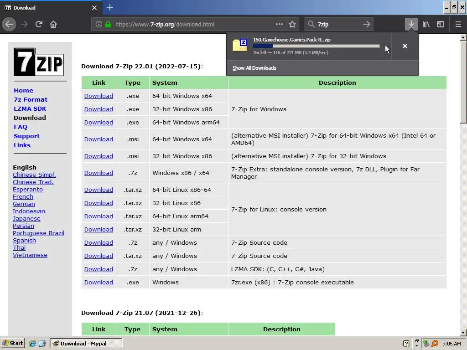Submit the 7zip search with arrow button
The height and width of the screenshot is (350, 467).
pyautogui.click(x=367, y=24)
